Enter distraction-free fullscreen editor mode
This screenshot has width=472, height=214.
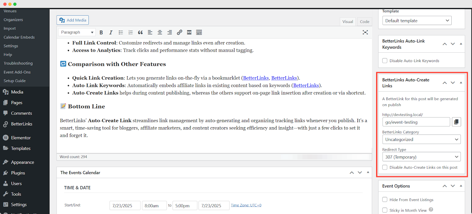[x=365, y=32]
